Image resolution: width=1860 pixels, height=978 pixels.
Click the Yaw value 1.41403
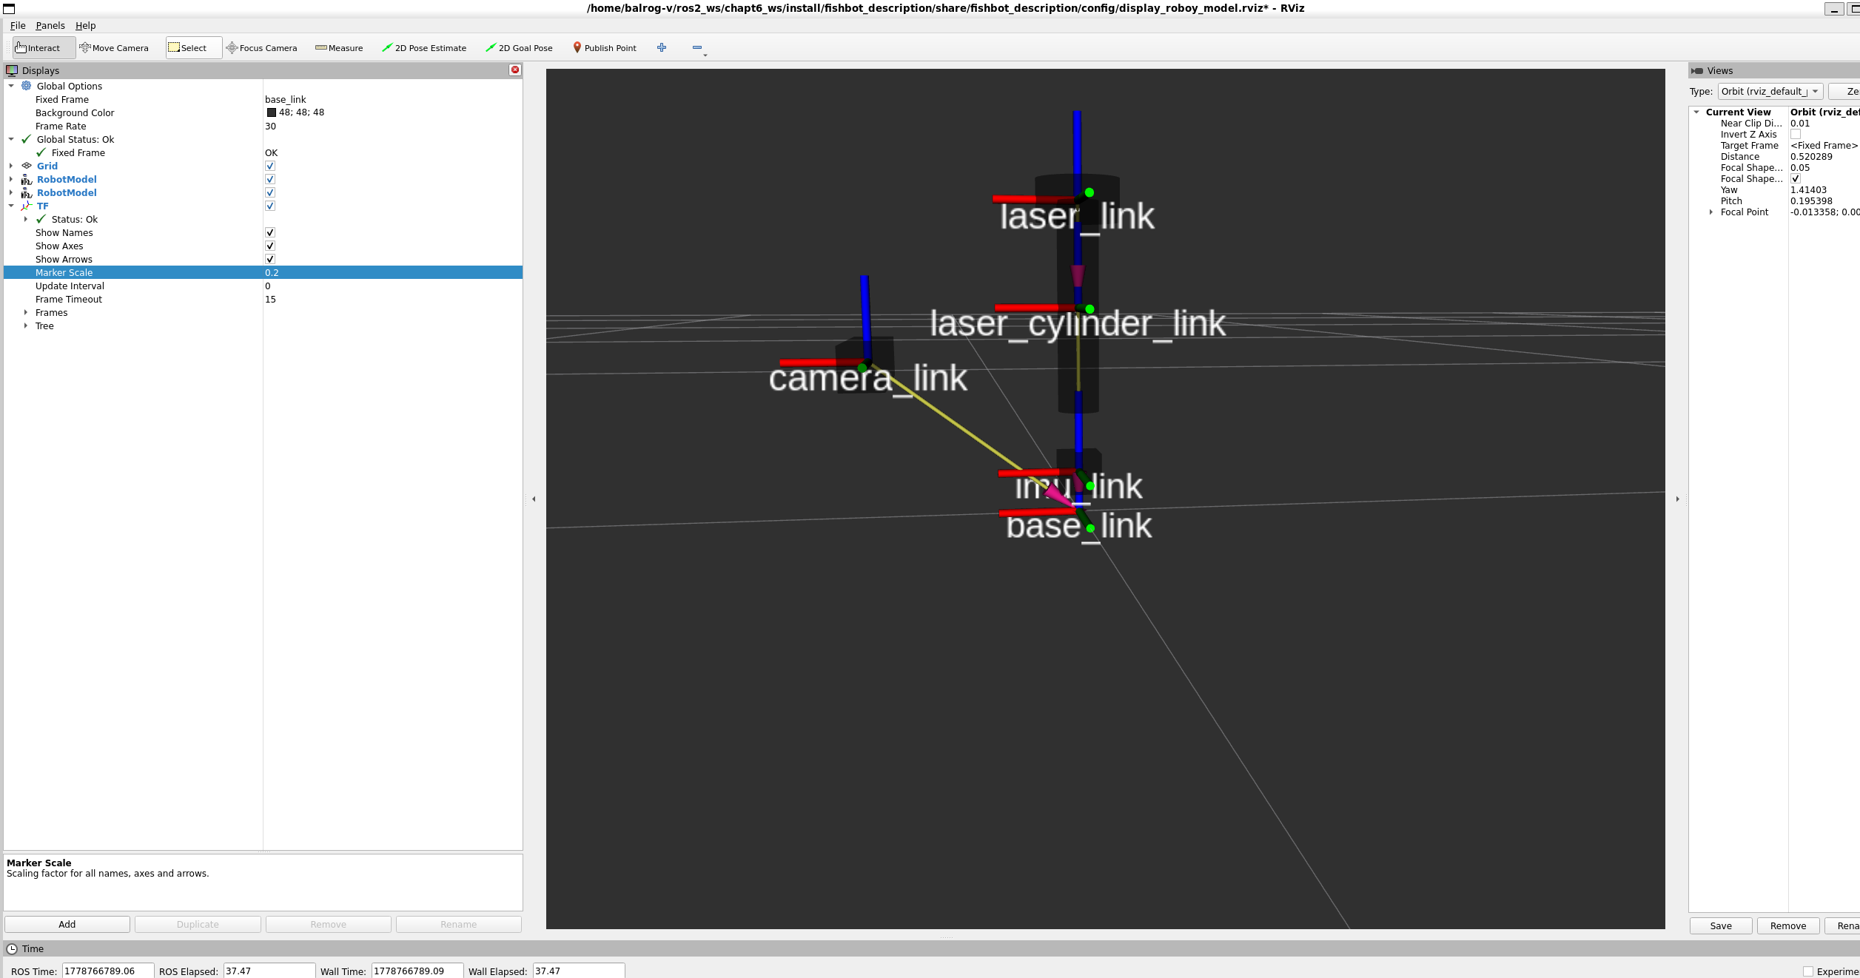pos(1808,189)
